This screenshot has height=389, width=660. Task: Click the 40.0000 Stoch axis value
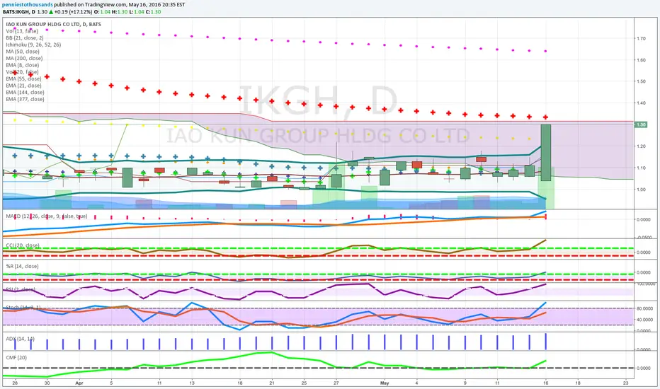(x=644, y=320)
